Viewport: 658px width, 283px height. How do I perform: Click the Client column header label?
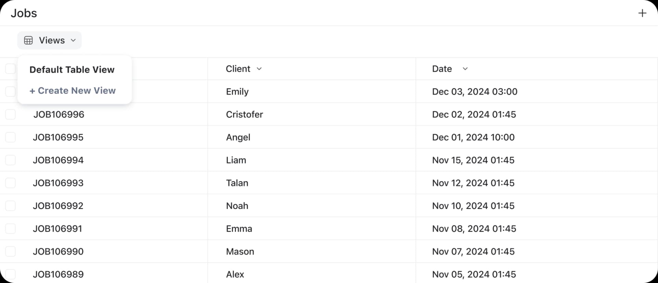click(238, 69)
